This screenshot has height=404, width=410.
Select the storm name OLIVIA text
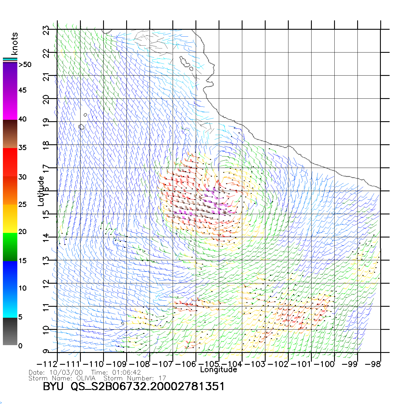[x=86, y=378]
